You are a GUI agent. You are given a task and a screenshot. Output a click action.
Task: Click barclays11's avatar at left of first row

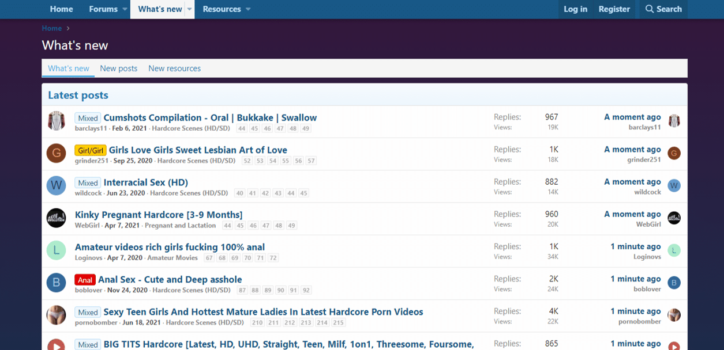(56, 121)
